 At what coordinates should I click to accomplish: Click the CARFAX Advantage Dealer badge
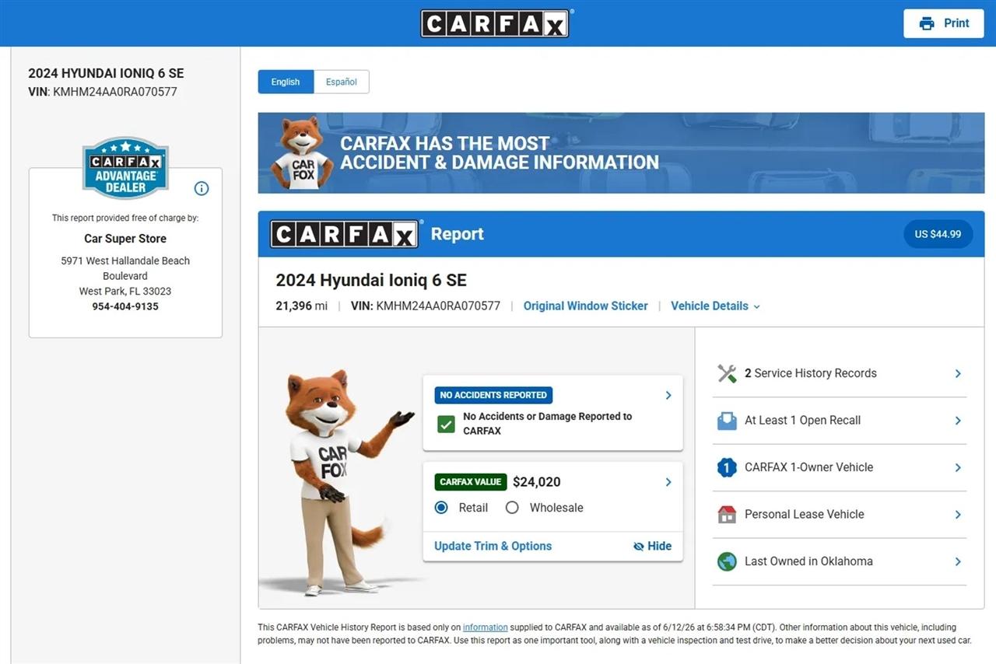tap(125, 168)
